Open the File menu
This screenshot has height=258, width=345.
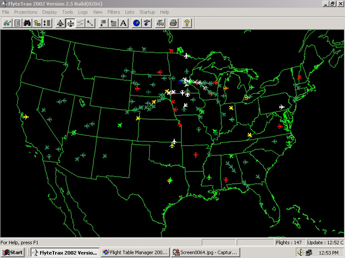[x=6, y=12]
